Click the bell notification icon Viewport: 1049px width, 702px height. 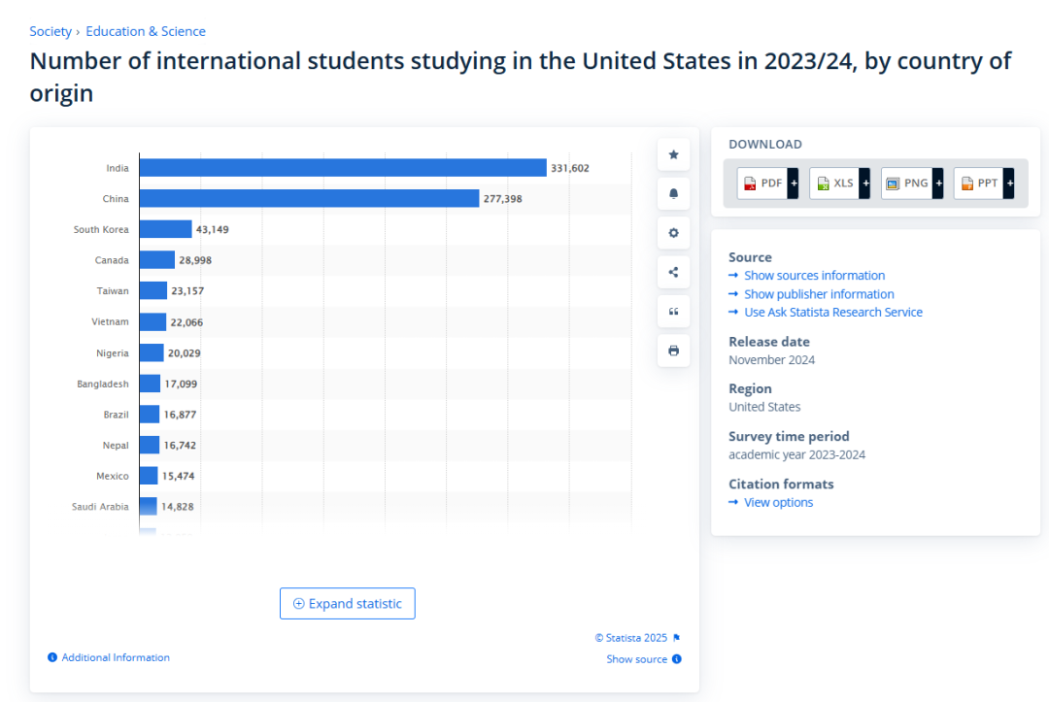[x=673, y=193]
